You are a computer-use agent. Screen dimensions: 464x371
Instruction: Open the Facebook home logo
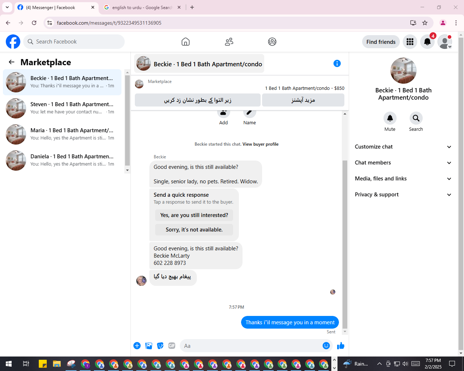(x=13, y=42)
